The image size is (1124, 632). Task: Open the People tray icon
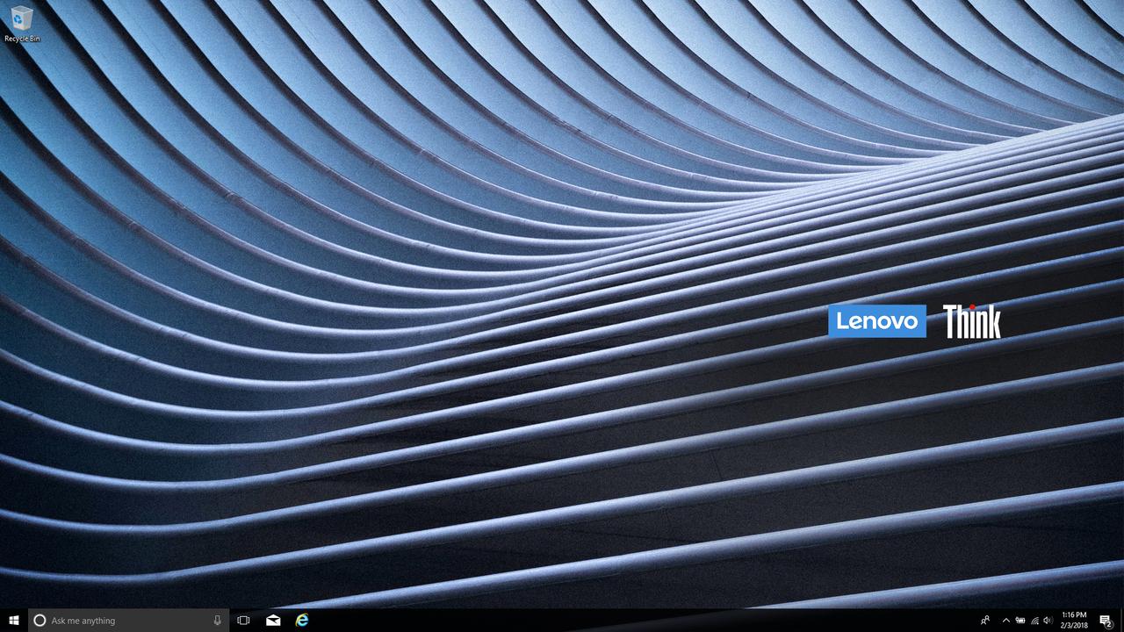(985, 621)
